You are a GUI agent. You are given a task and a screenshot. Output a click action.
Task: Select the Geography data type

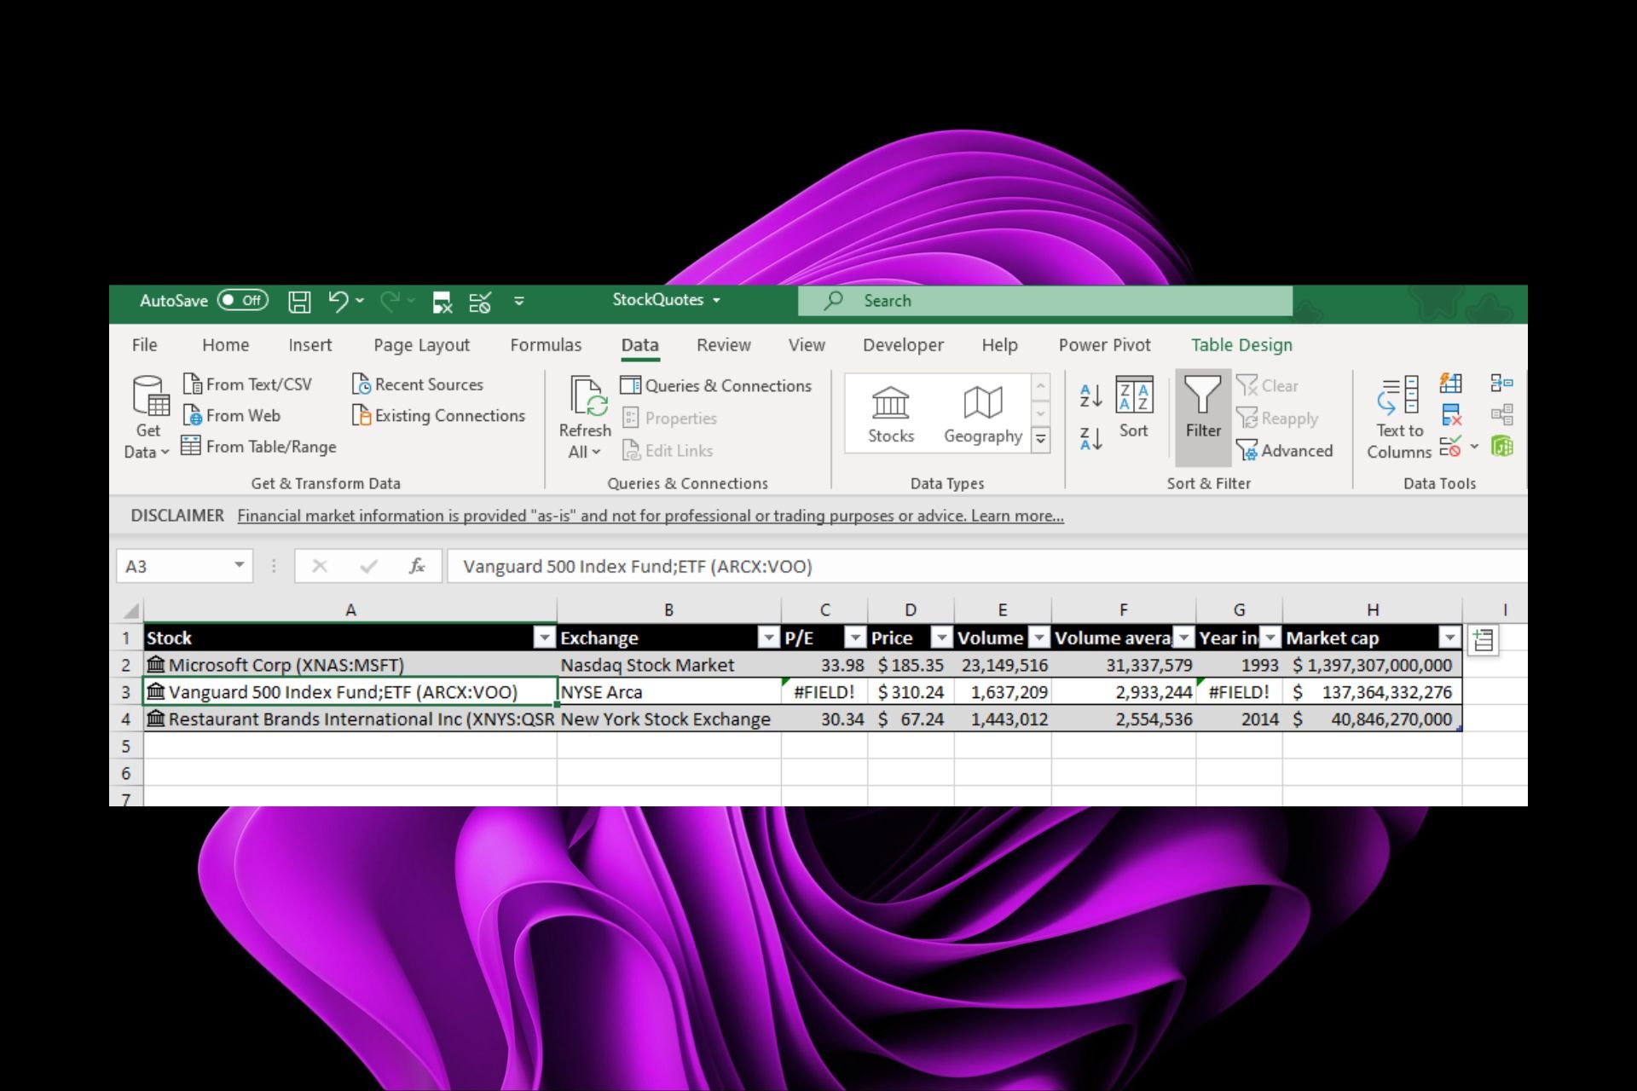[983, 415]
